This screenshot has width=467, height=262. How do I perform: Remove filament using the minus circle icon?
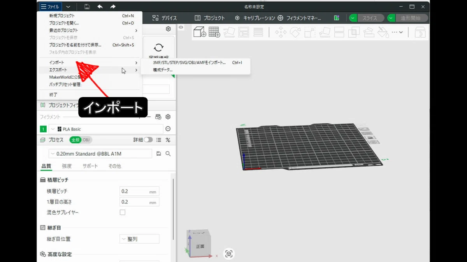tap(168, 129)
